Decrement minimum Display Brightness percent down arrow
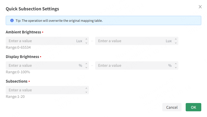 coord(86,67)
